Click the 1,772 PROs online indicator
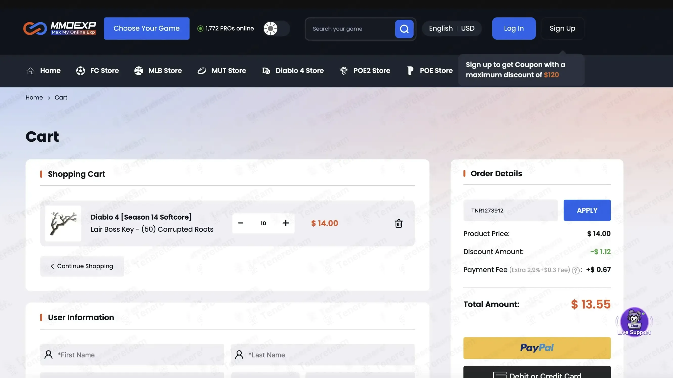This screenshot has width=673, height=378. pos(226,29)
